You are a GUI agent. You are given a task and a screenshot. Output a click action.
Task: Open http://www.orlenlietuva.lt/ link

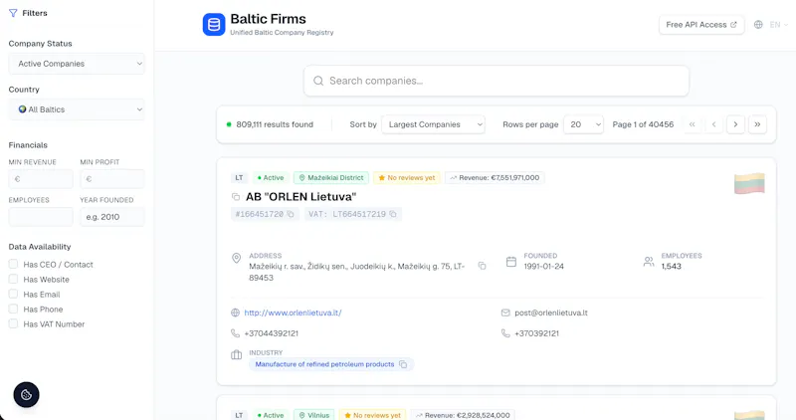[x=293, y=313]
